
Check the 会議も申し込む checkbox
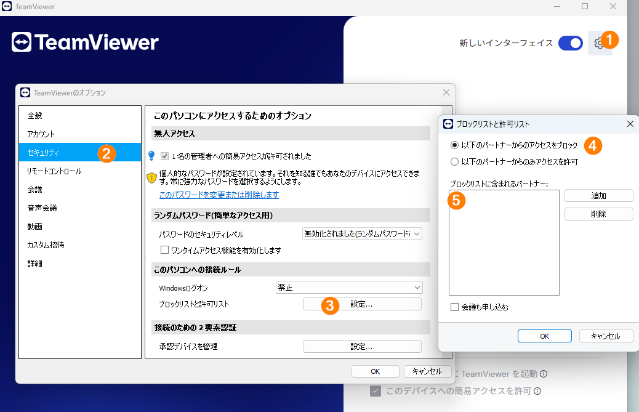coord(454,307)
